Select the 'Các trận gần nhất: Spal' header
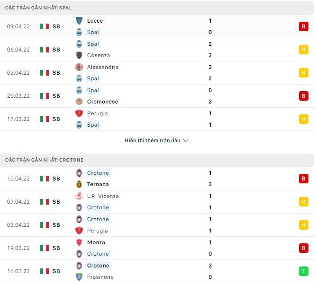 tap(39, 8)
